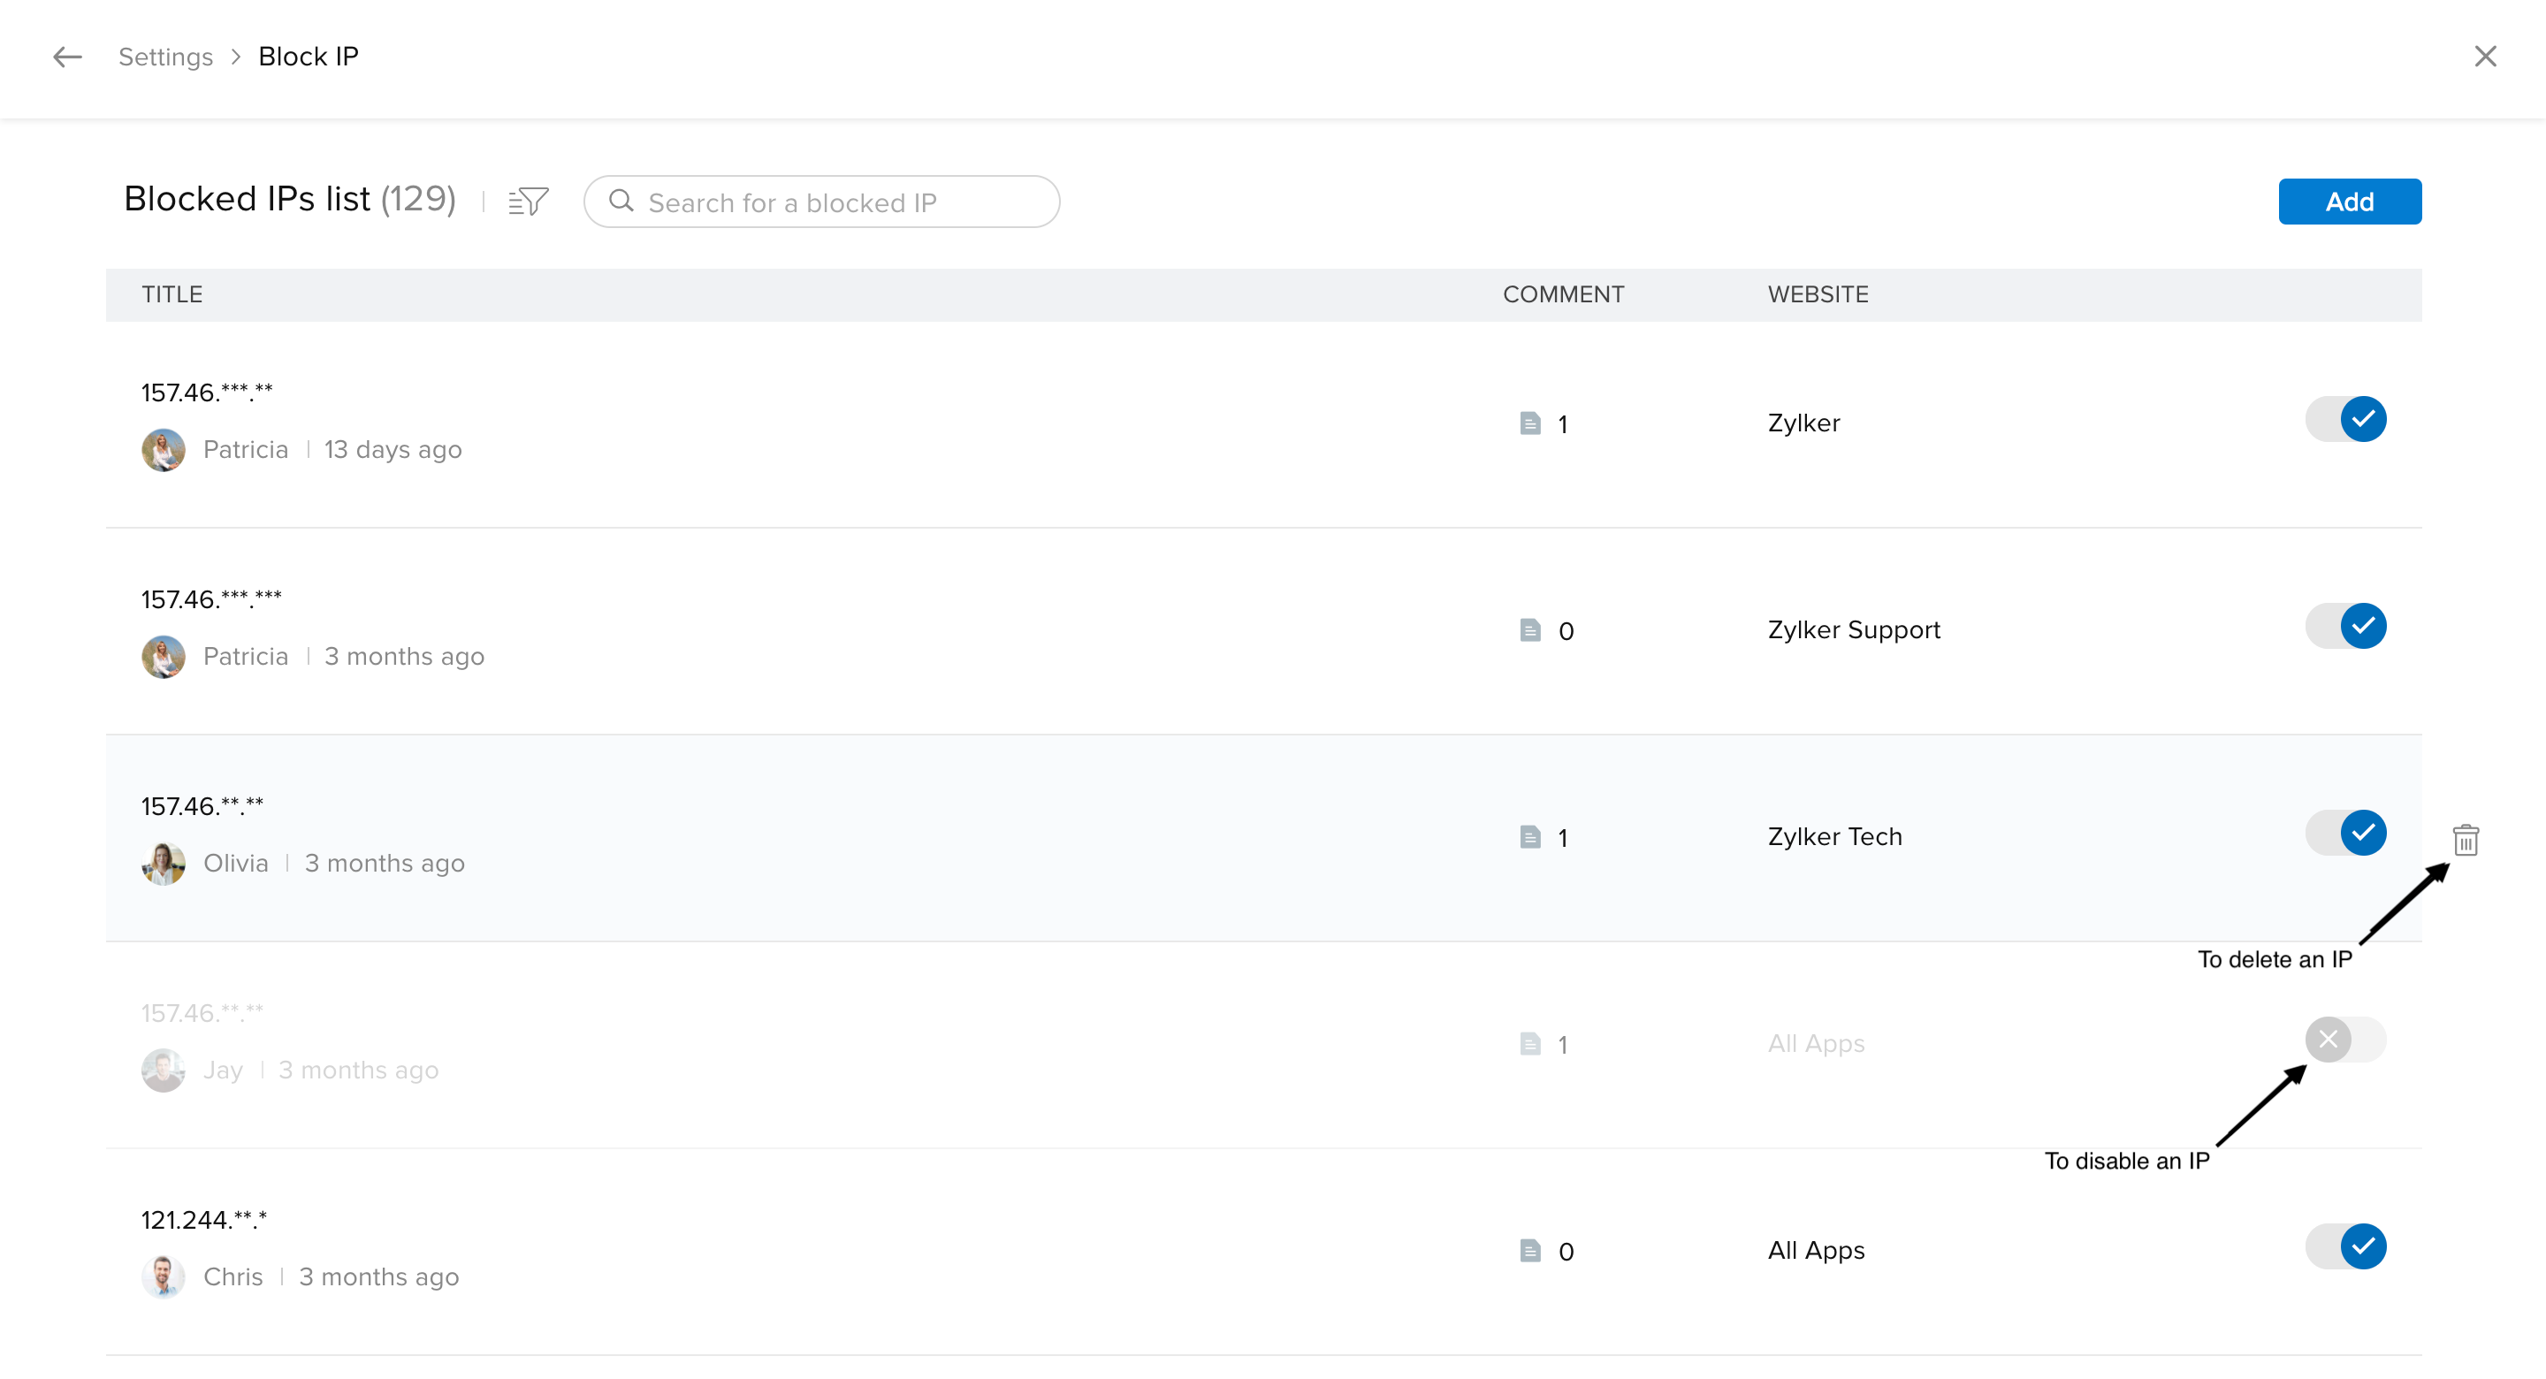Screen dimensions: 2546x1379
Task: Click Patricia's avatar, 13 days ago row
Action: [x=163, y=450]
